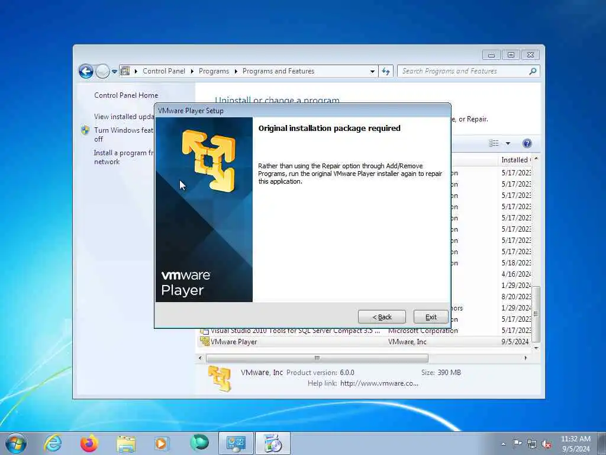Select Visual Studio 2010 Tools for SQL Server row
This screenshot has width=606, height=455.
pyautogui.click(x=365, y=331)
